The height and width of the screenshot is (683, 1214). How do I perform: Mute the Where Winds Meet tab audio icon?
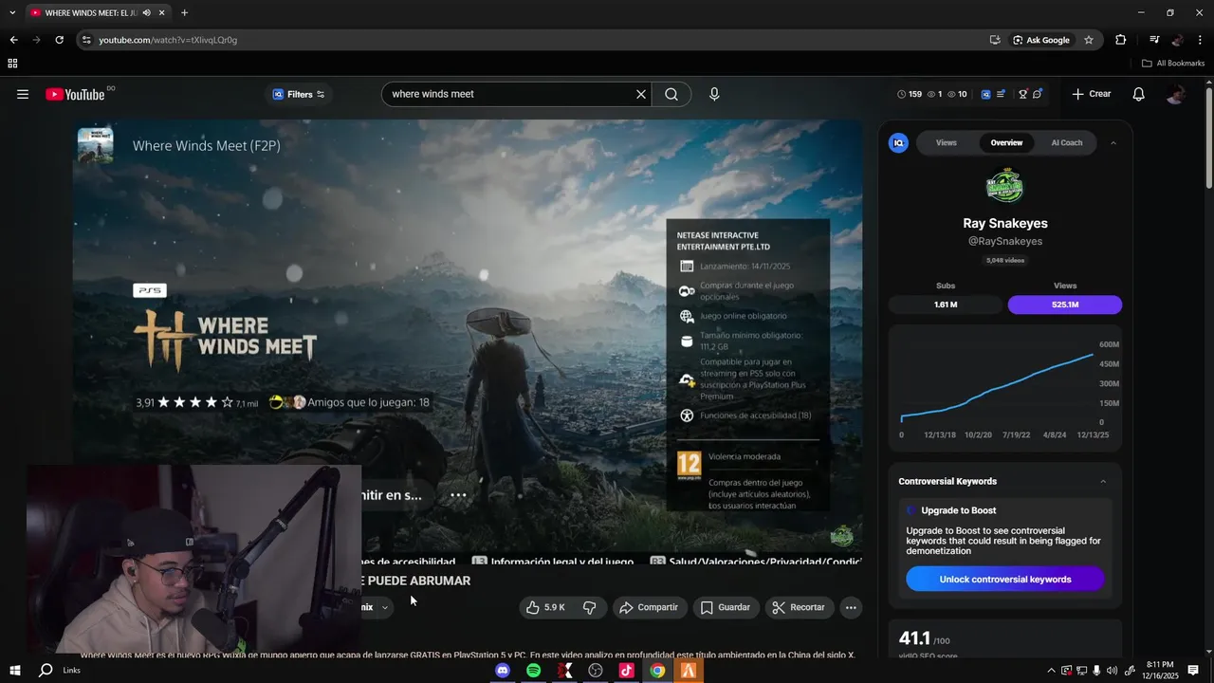146,12
